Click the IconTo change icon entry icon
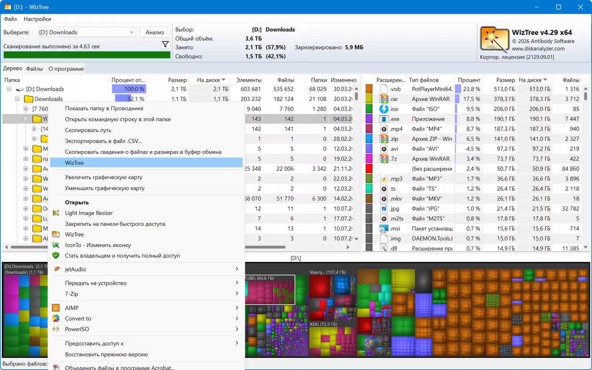This screenshot has height=370, width=592. [56, 245]
